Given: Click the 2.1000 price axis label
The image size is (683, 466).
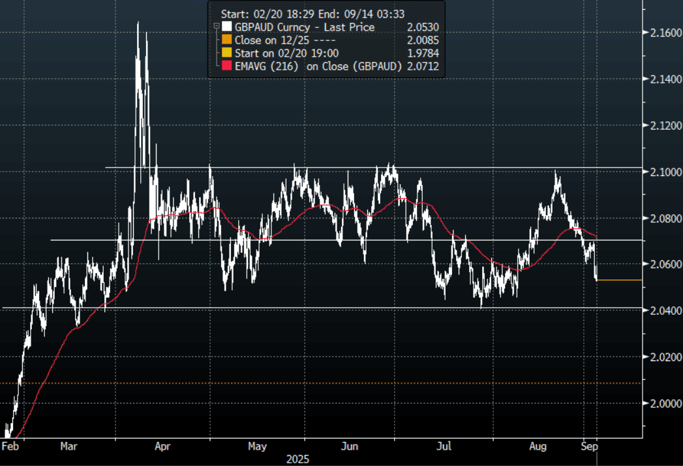Looking at the screenshot, I should (x=665, y=172).
